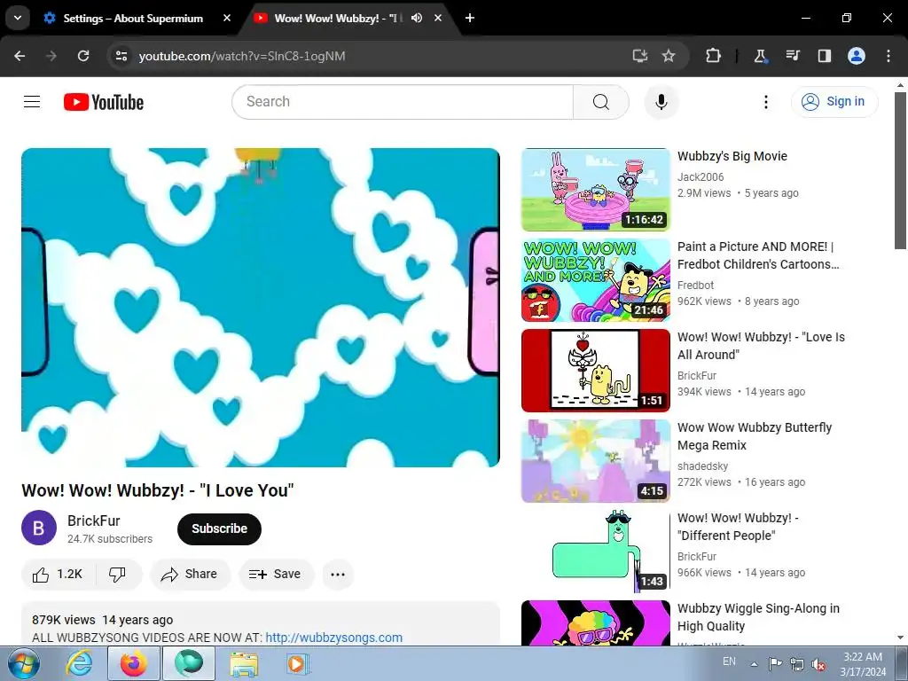Image resolution: width=908 pixels, height=681 pixels.
Task: Click the volume speaker tray icon
Action: tap(818, 664)
